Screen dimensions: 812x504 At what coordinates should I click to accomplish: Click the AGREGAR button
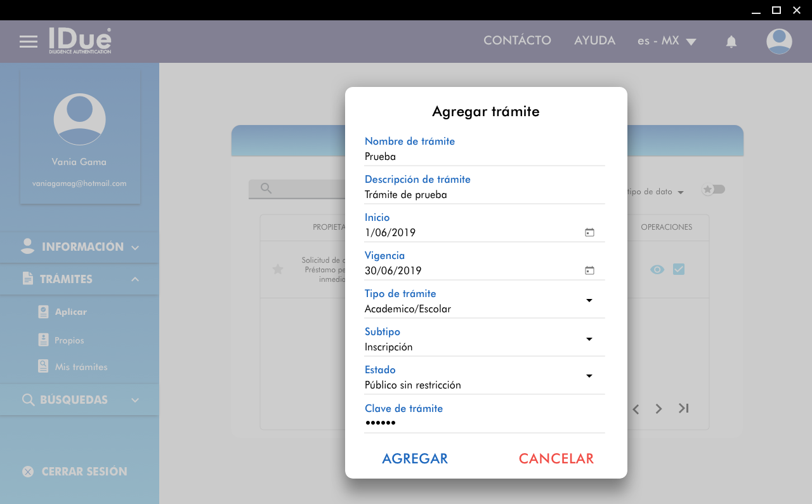pos(415,459)
